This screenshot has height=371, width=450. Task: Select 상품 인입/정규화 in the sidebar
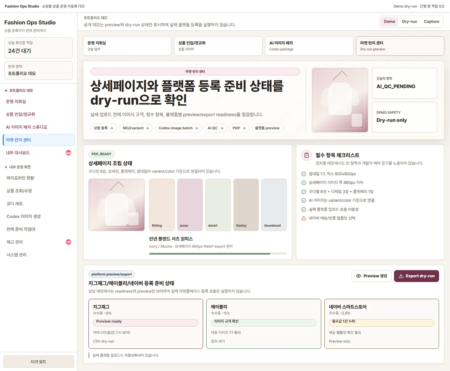pos(39,114)
